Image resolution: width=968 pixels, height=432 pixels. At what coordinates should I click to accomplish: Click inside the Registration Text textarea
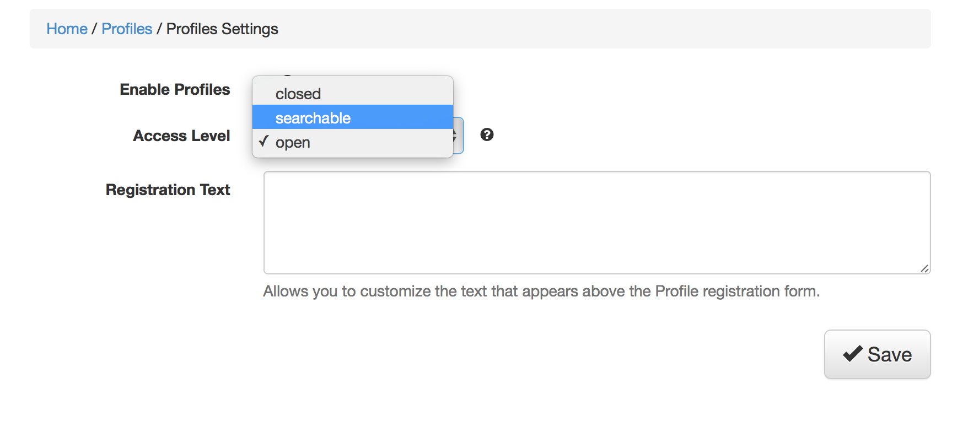coord(596,222)
